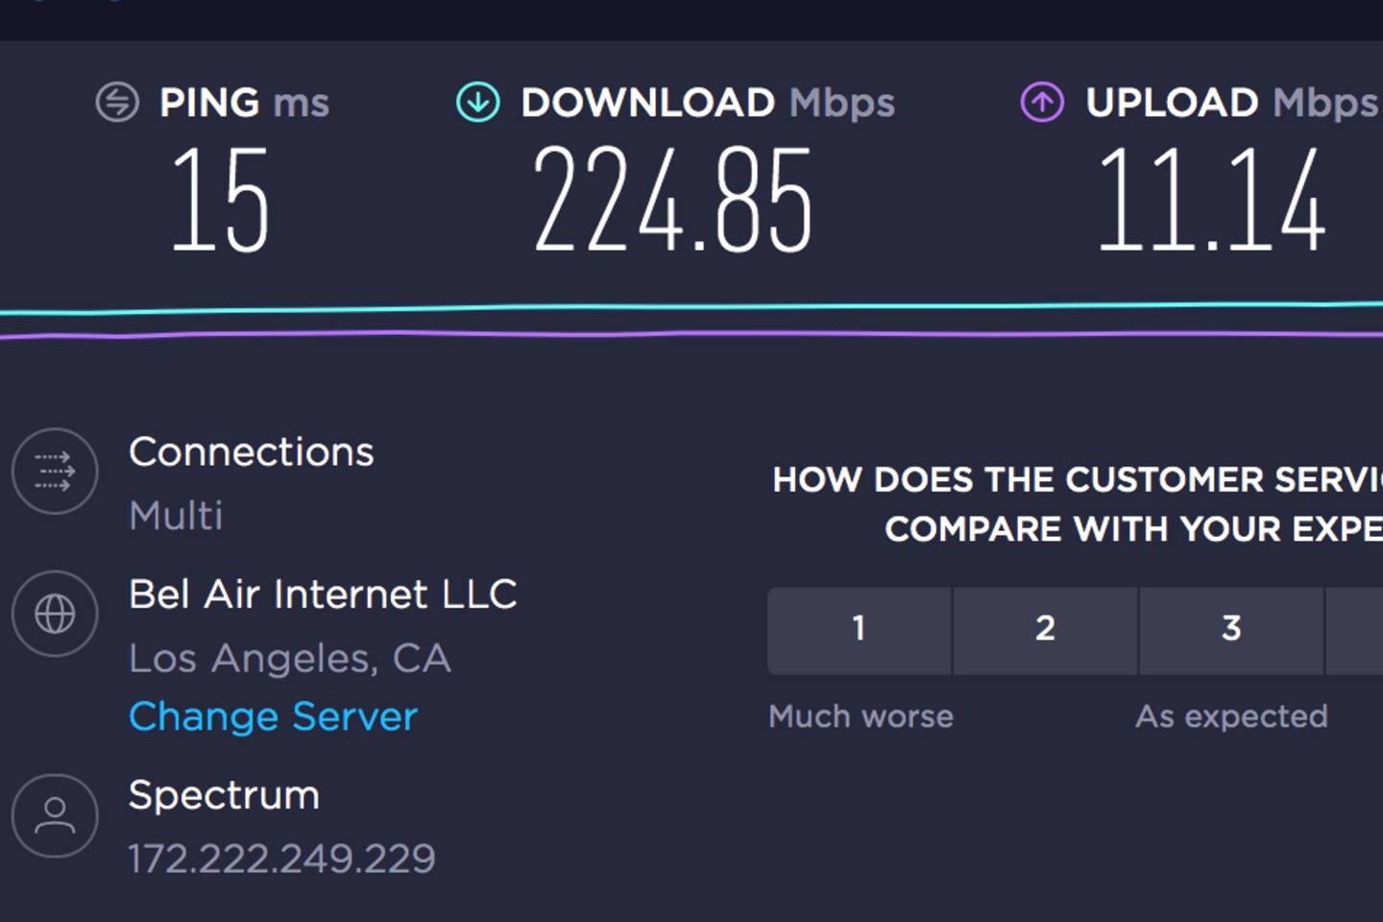Viewport: 1383px width, 922px height.
Task: Click the globe icon next to Bel Air Internet
Action: click(x=55, y=614)
